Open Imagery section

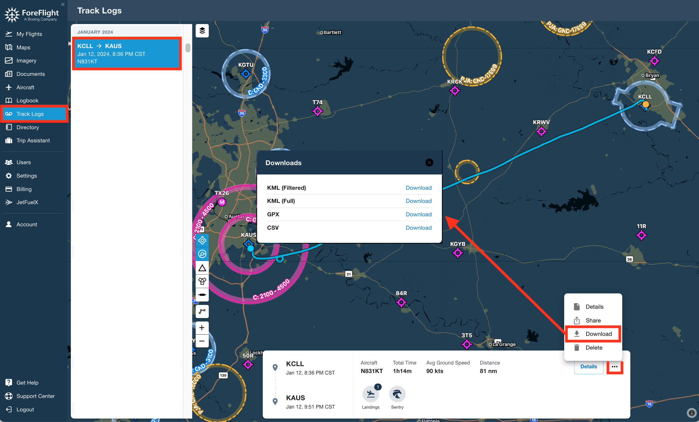click(26, 61)
